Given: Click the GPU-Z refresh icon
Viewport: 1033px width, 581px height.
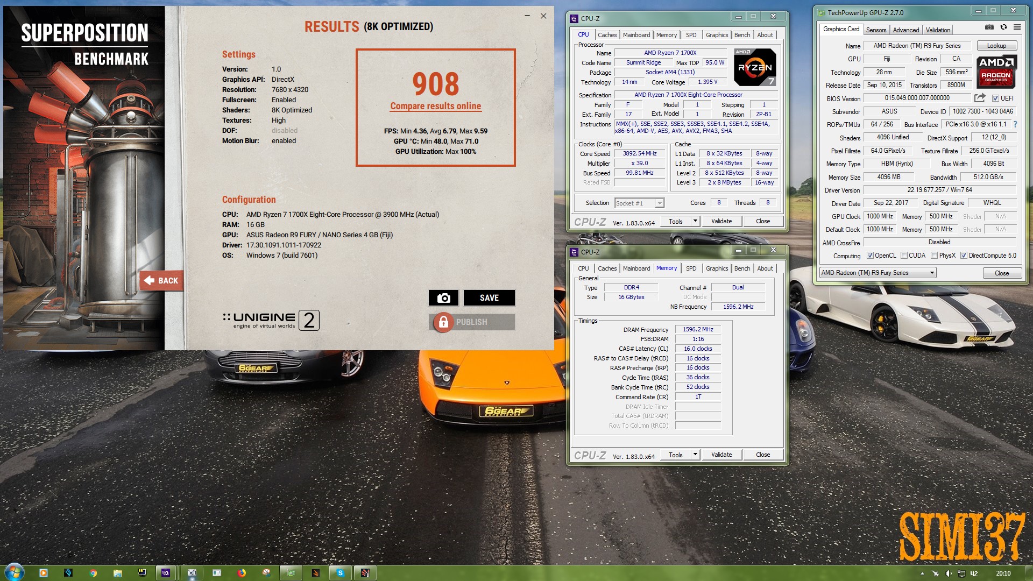Looking at the screenshot, I should coord(1003,27).
